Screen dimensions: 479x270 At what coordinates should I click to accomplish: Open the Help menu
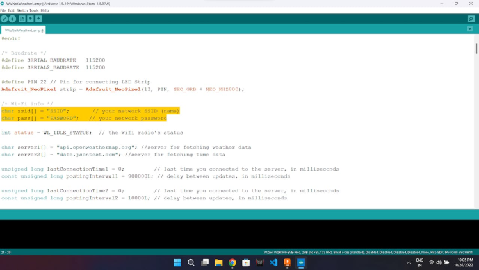[45, 10]
